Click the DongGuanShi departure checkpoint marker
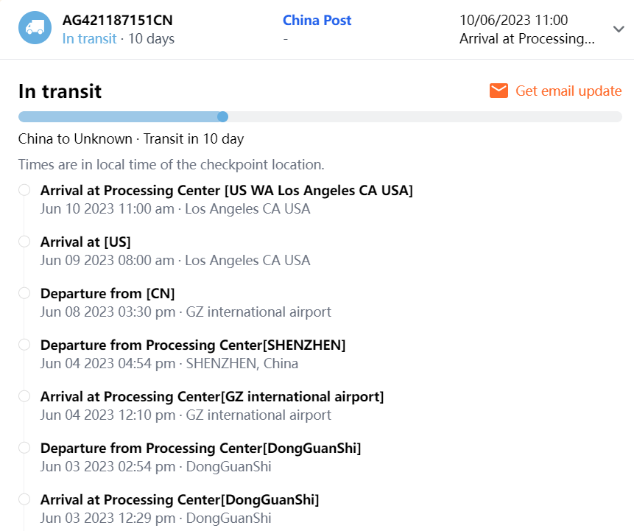The width and height of the screenshot is (634, 531). click(x=24, y=448)
